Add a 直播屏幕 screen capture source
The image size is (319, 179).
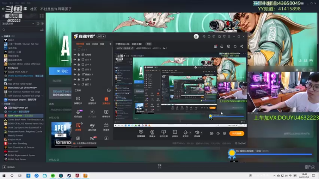pyautogui.click(x=141, y=134)
